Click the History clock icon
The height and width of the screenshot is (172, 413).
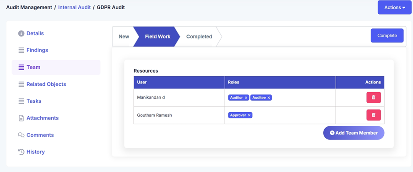click(x=21, y=152)
